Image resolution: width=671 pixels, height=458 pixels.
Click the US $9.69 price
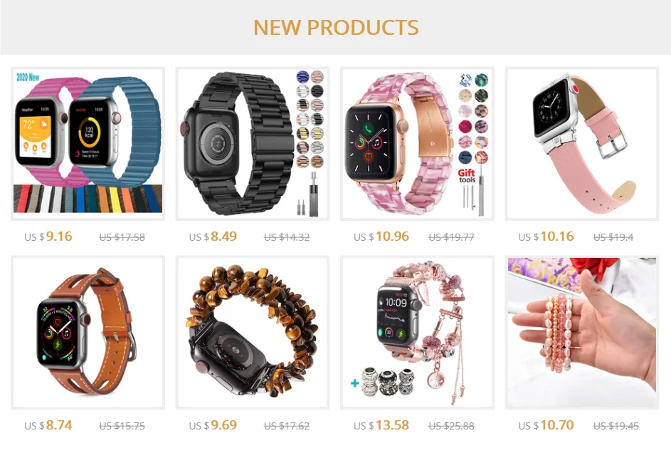pyautogui.click(x=213, y=425)
